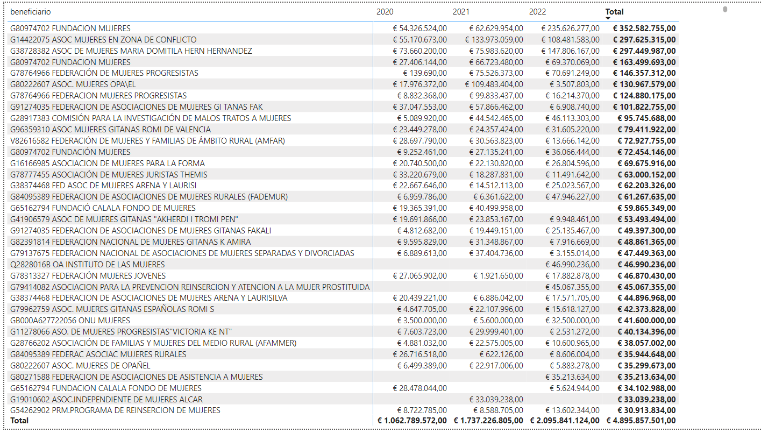Select the OA INSTITUTO DE LAS MUJERES row
The width and height of the screenshot is (761, 433).
click(344, 264)
